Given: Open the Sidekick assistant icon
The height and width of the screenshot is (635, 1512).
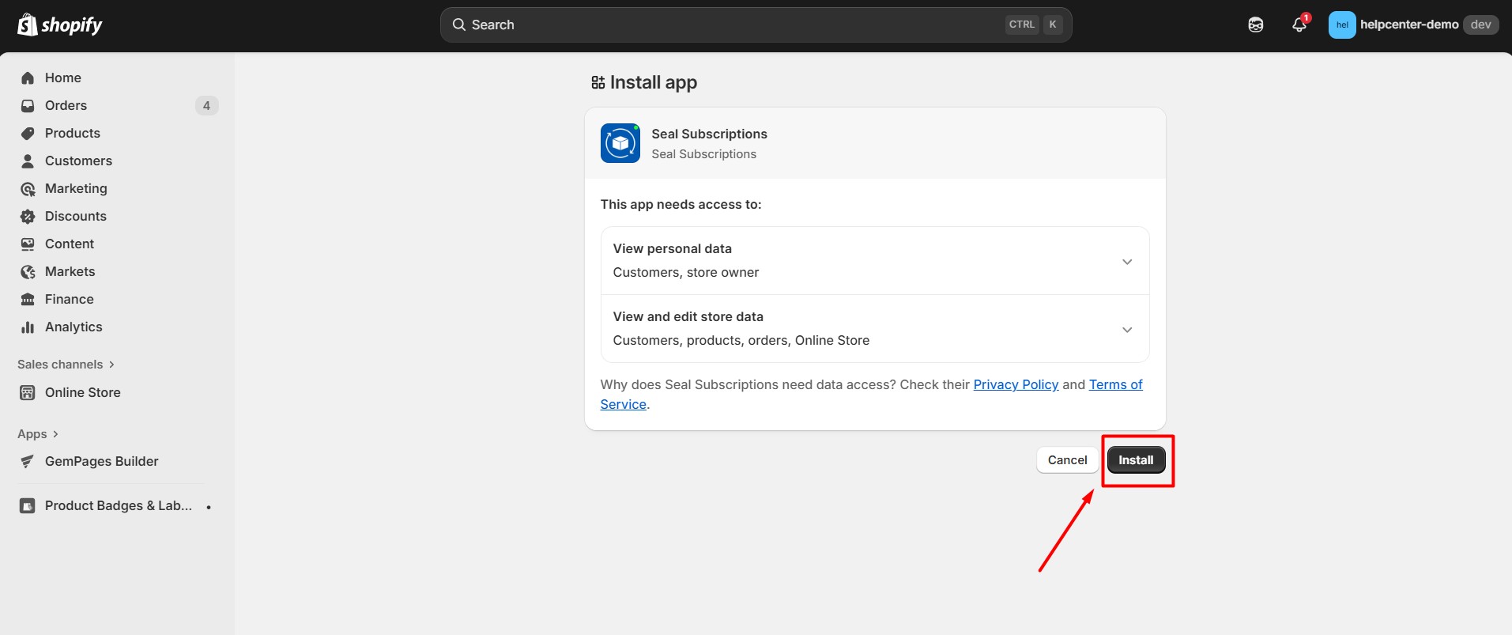Looking at the screenshot, I should point(1255,25).
